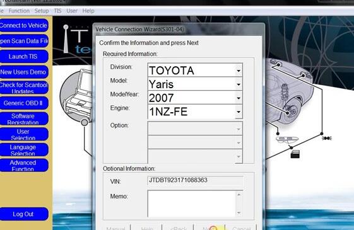Expand the Model dropdown showing Yaris

[x=239, y=84]
